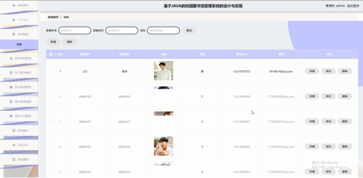The image size is (363, 178).
Task: Focus the 读者姓名 search input
Action: point(122,31)
